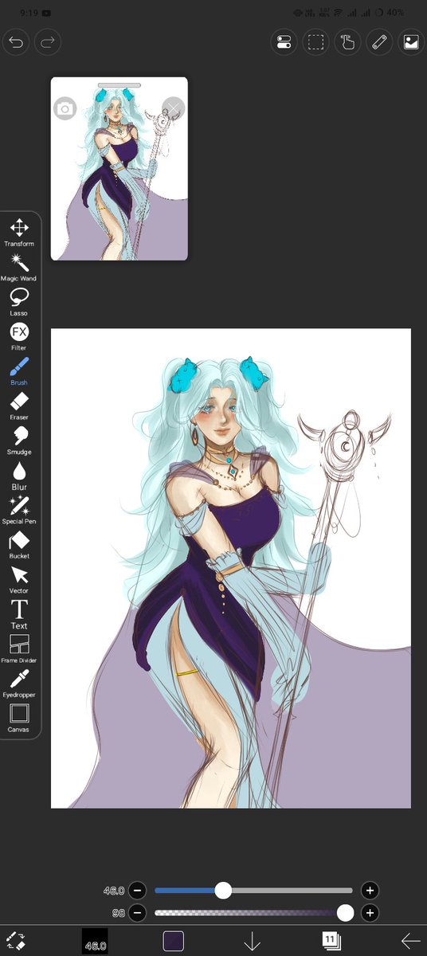The image size is (427, 956).
Task: Select the Transform tool
Action: 19,233
